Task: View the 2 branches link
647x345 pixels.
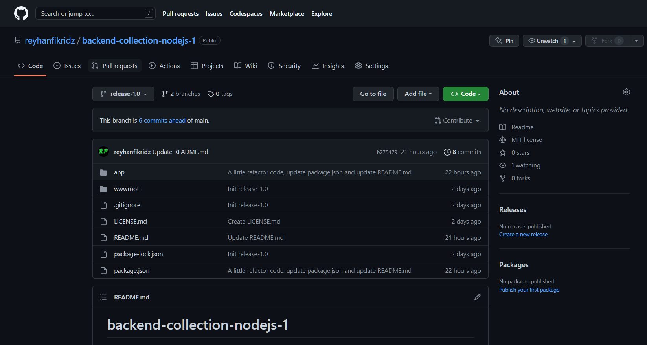Action: click(181, 94)
